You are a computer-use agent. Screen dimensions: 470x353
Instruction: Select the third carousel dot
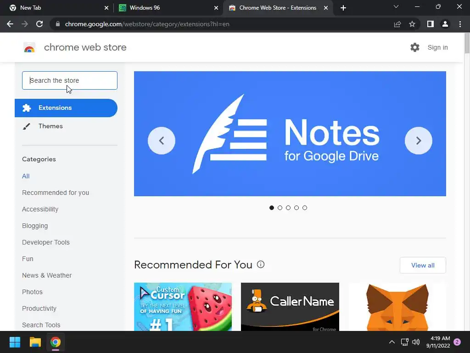(288, 208)
